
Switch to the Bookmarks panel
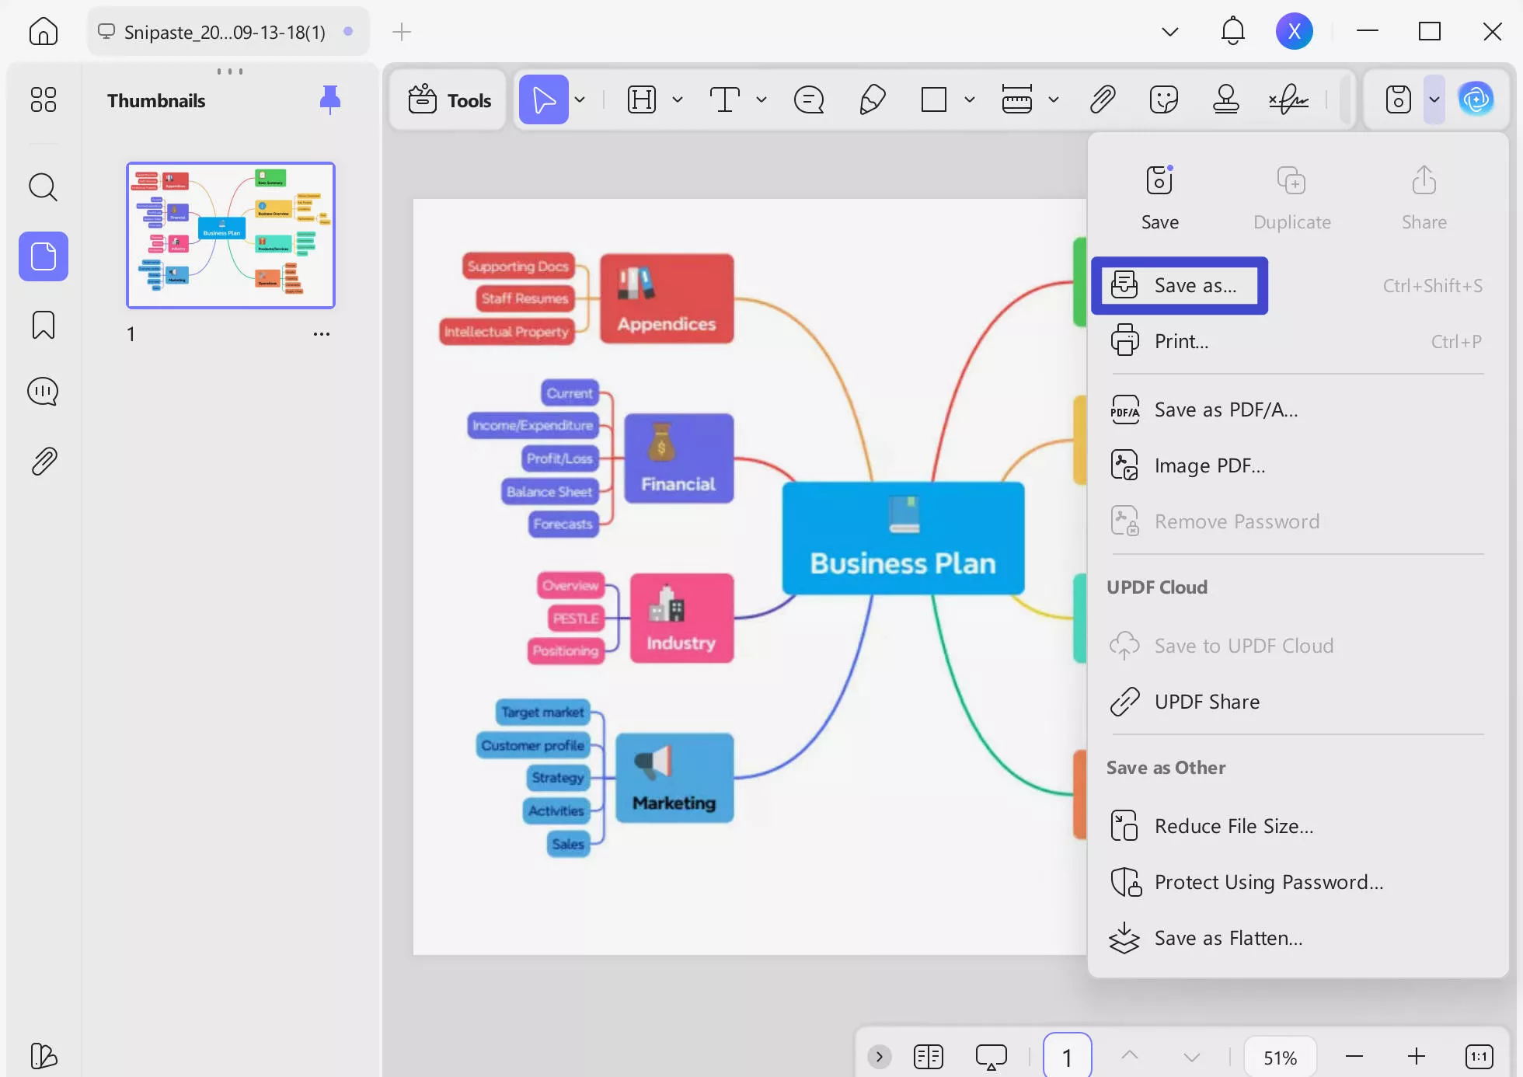(43, 325)
